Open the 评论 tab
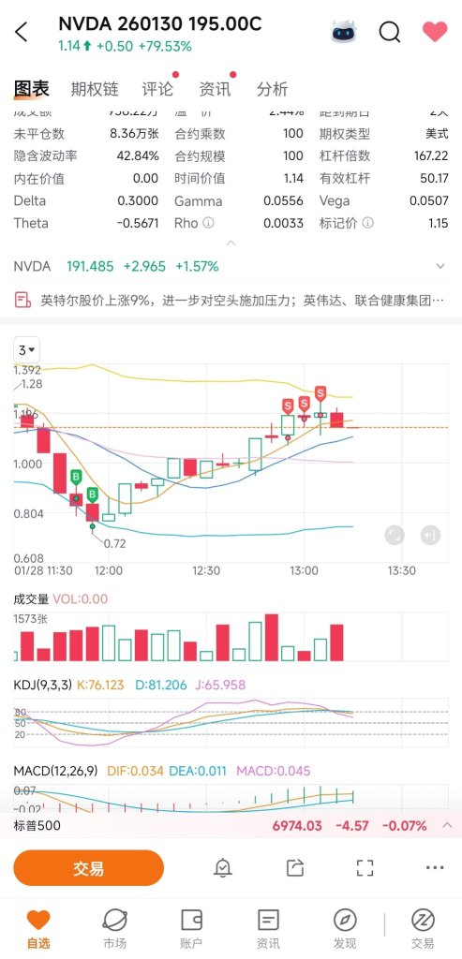The image size is (462, 959). point(157,89)
